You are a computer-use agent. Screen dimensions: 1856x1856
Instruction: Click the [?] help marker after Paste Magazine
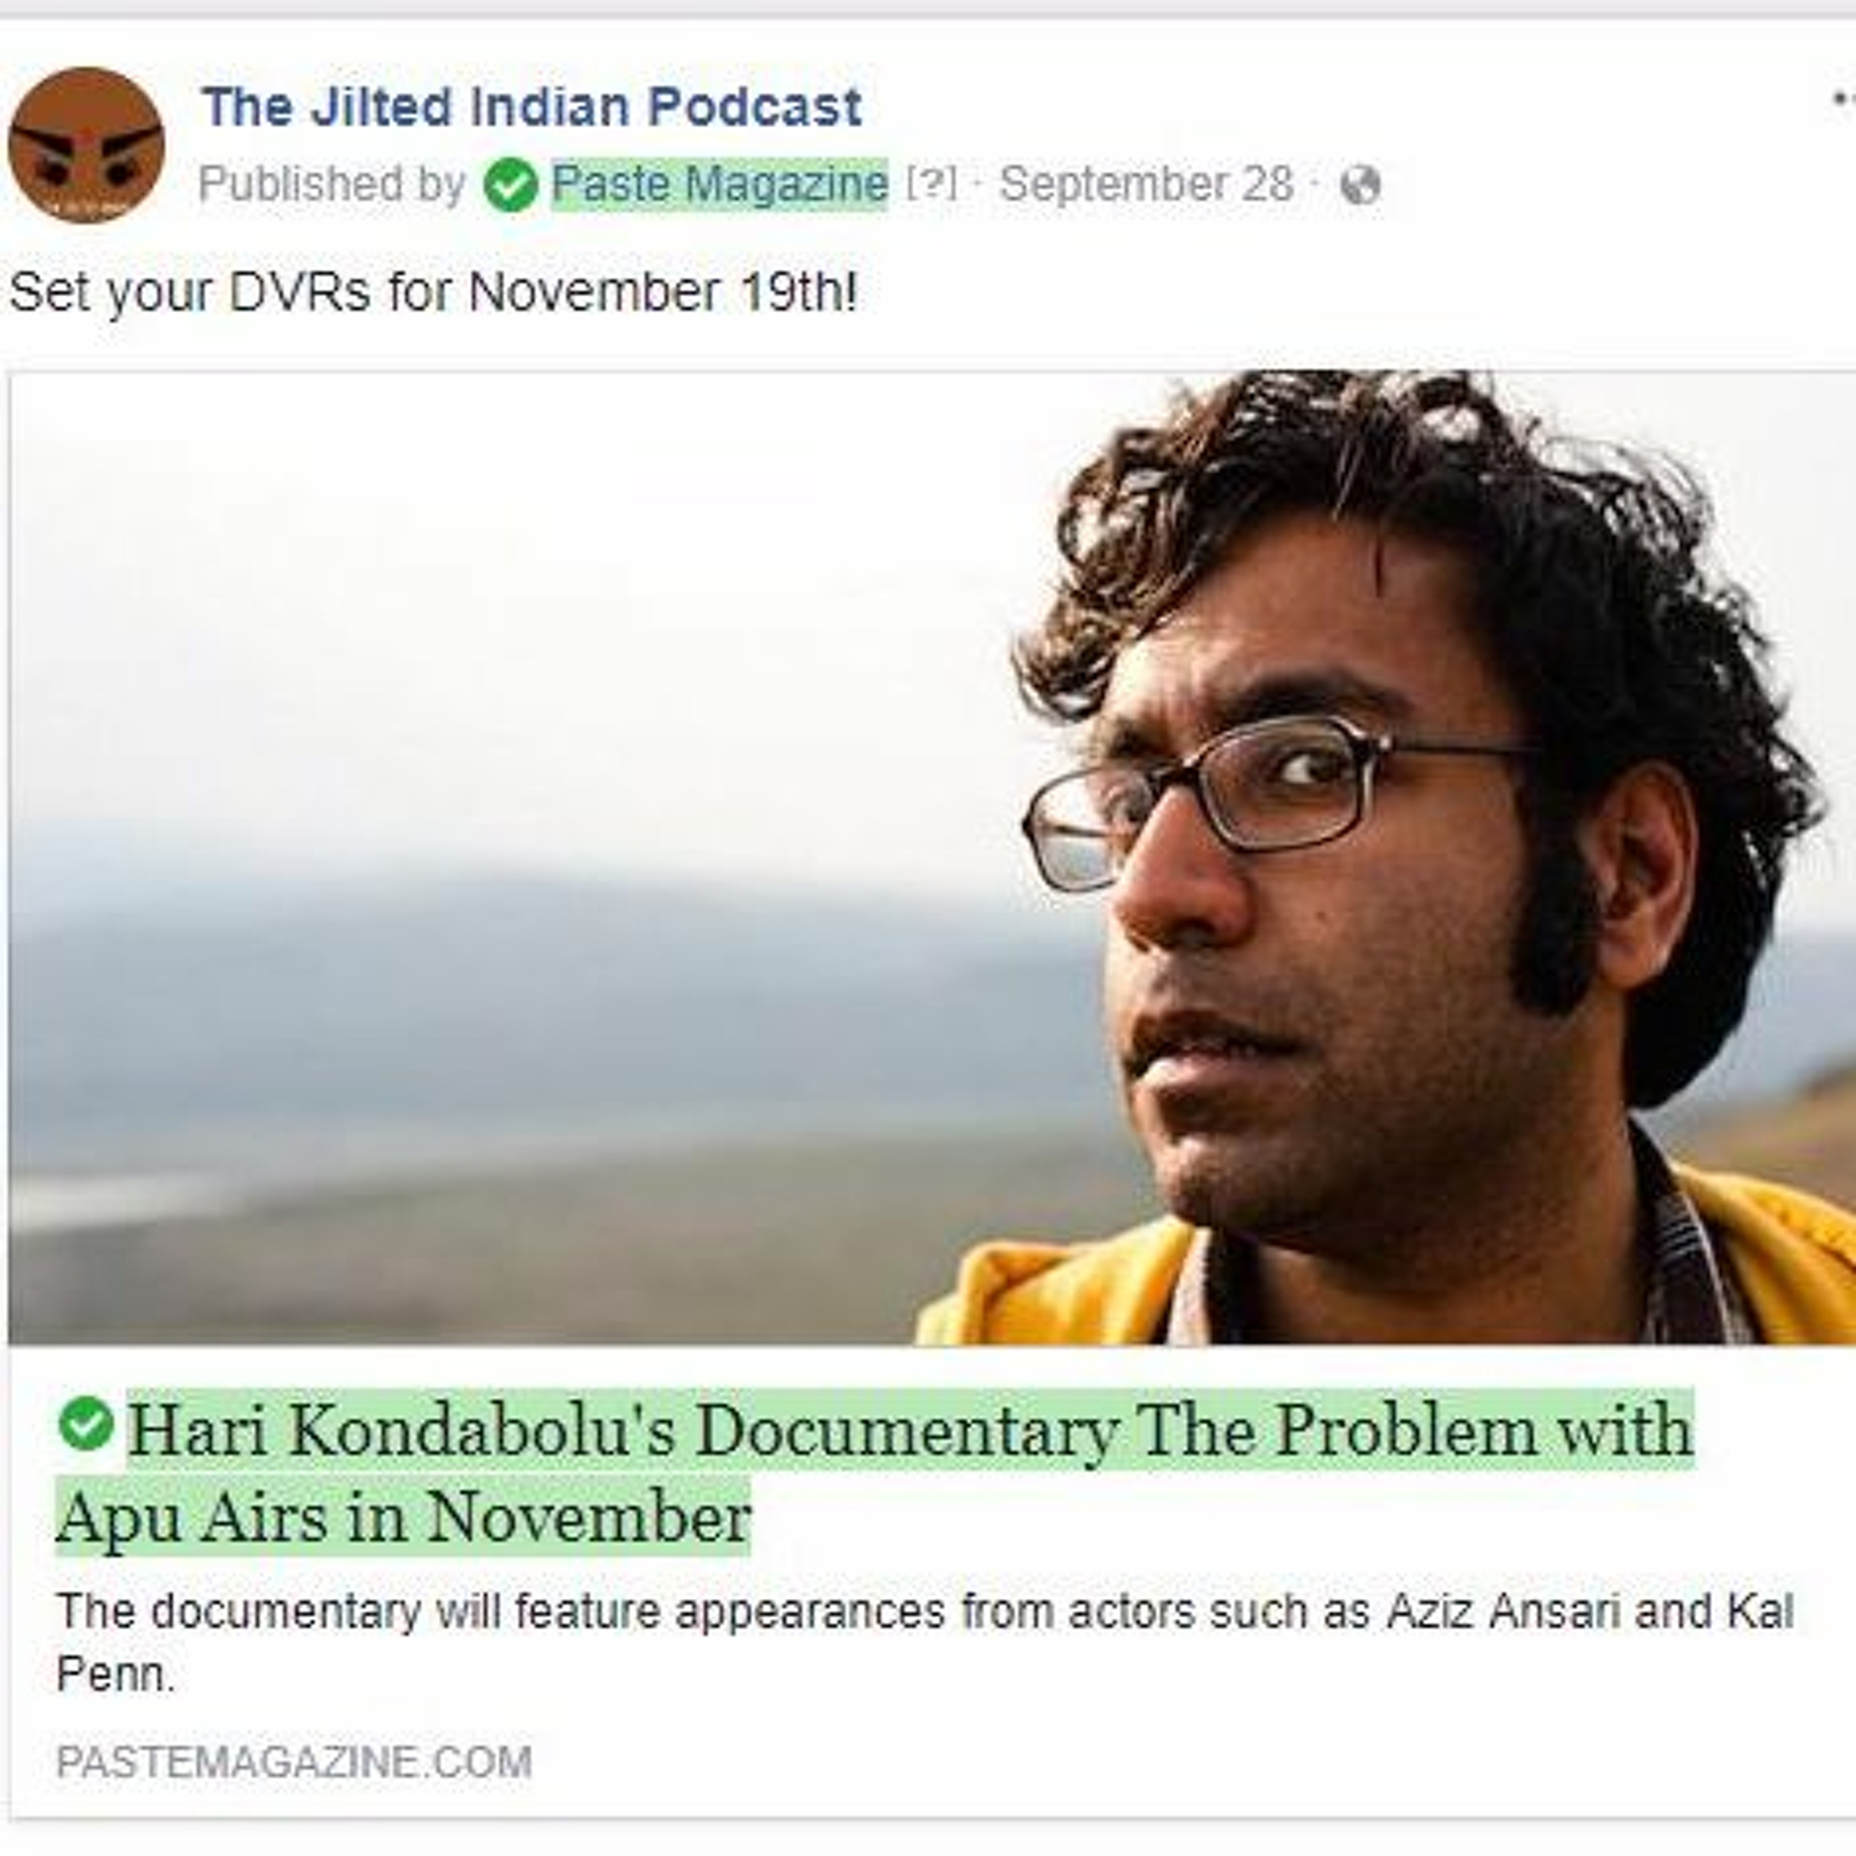pyautogui.click(x=931, y=184)
